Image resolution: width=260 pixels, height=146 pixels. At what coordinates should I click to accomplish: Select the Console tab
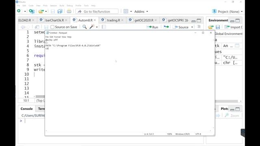click(26, 109)
